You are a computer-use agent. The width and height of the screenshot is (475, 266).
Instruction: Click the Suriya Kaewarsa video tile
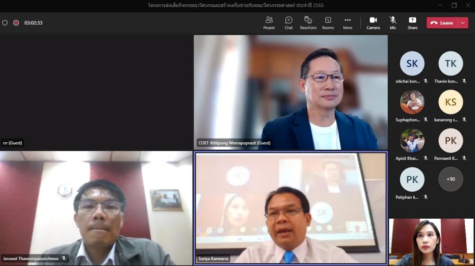[x=290, y=208]
